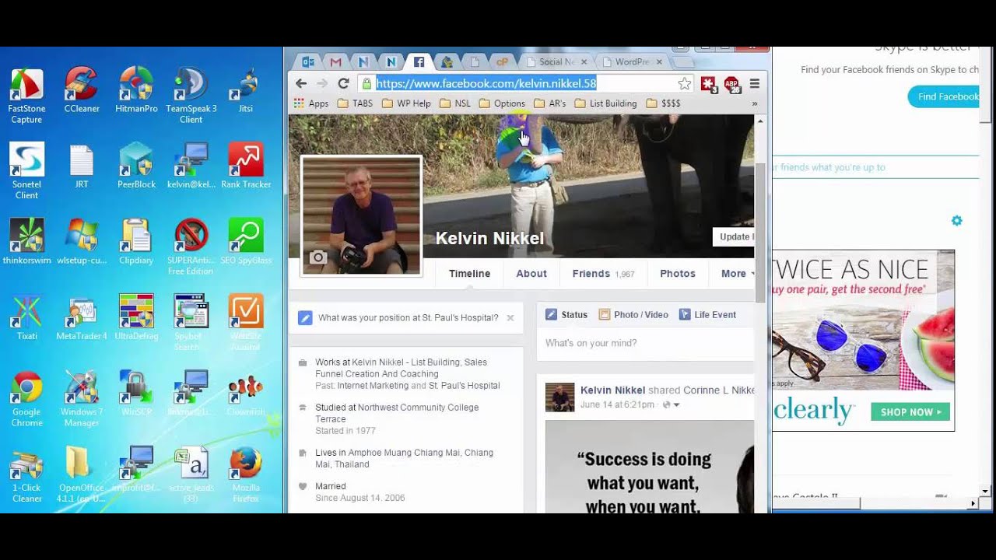Click the Chrome address bar URL
This screenshot has height=560, width=996.
[x=486, y=83]
